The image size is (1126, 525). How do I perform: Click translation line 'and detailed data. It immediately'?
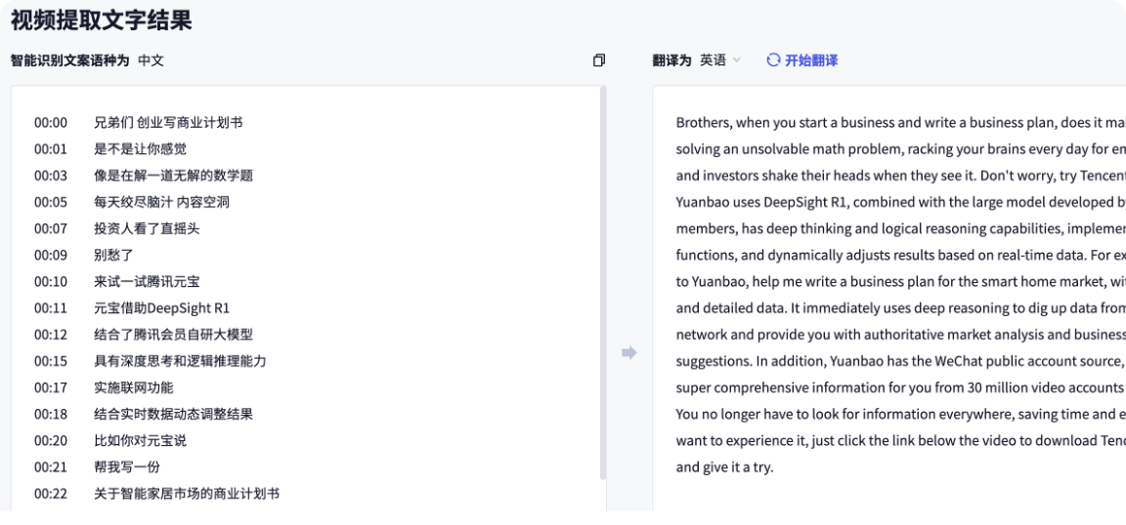[x=900, y=308]
